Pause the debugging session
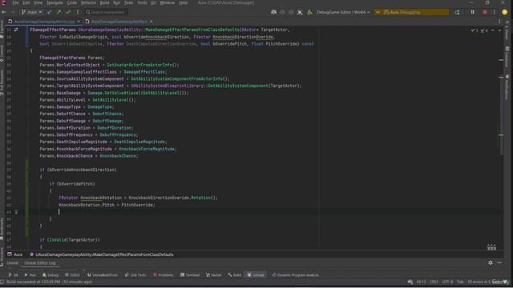The width and height of the screenshot is (513, 288). click(472, 12)
